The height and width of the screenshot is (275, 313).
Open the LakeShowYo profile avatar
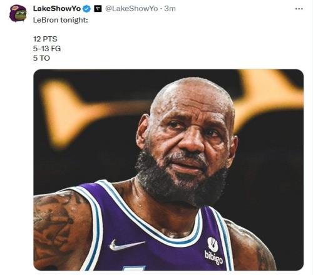pos(18,14)
